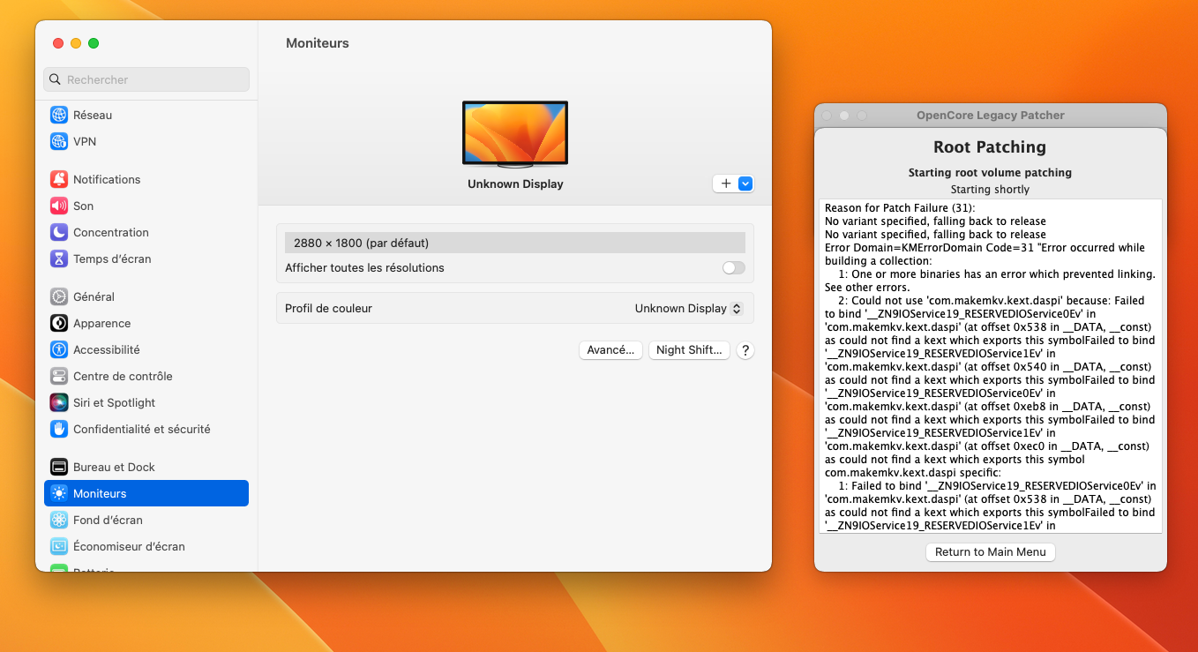Click the Profil de couleur label
The width and height of the screenshot is (1198, 652).
click(x=328, y=309)
